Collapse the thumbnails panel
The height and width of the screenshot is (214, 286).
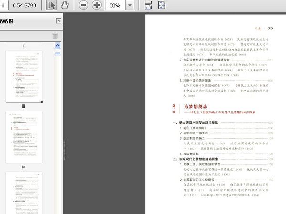click(59, 21)
